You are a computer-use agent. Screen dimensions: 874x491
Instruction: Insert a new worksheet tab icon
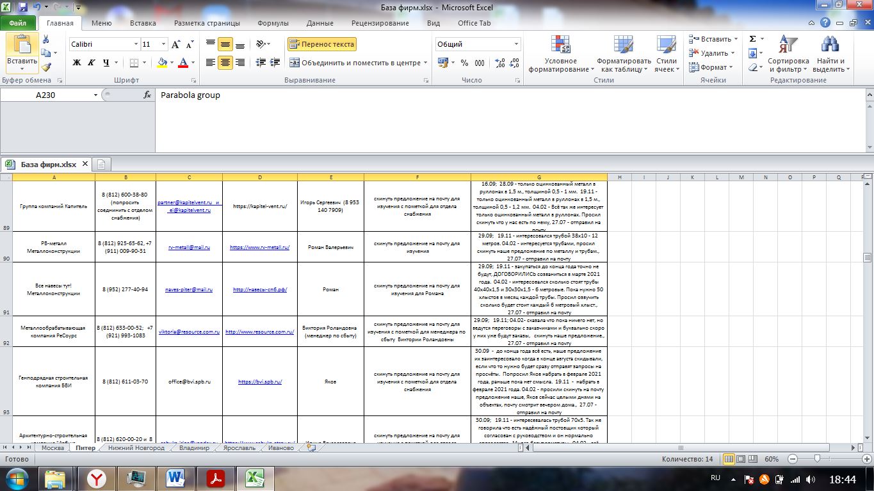tap(311, 448)
